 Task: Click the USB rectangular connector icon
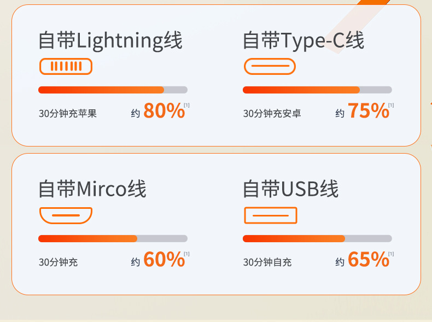271,215
